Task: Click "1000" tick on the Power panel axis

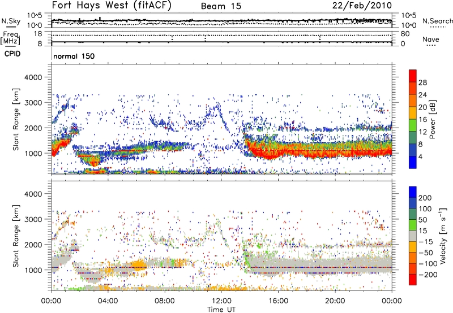Action: point(33,153)
